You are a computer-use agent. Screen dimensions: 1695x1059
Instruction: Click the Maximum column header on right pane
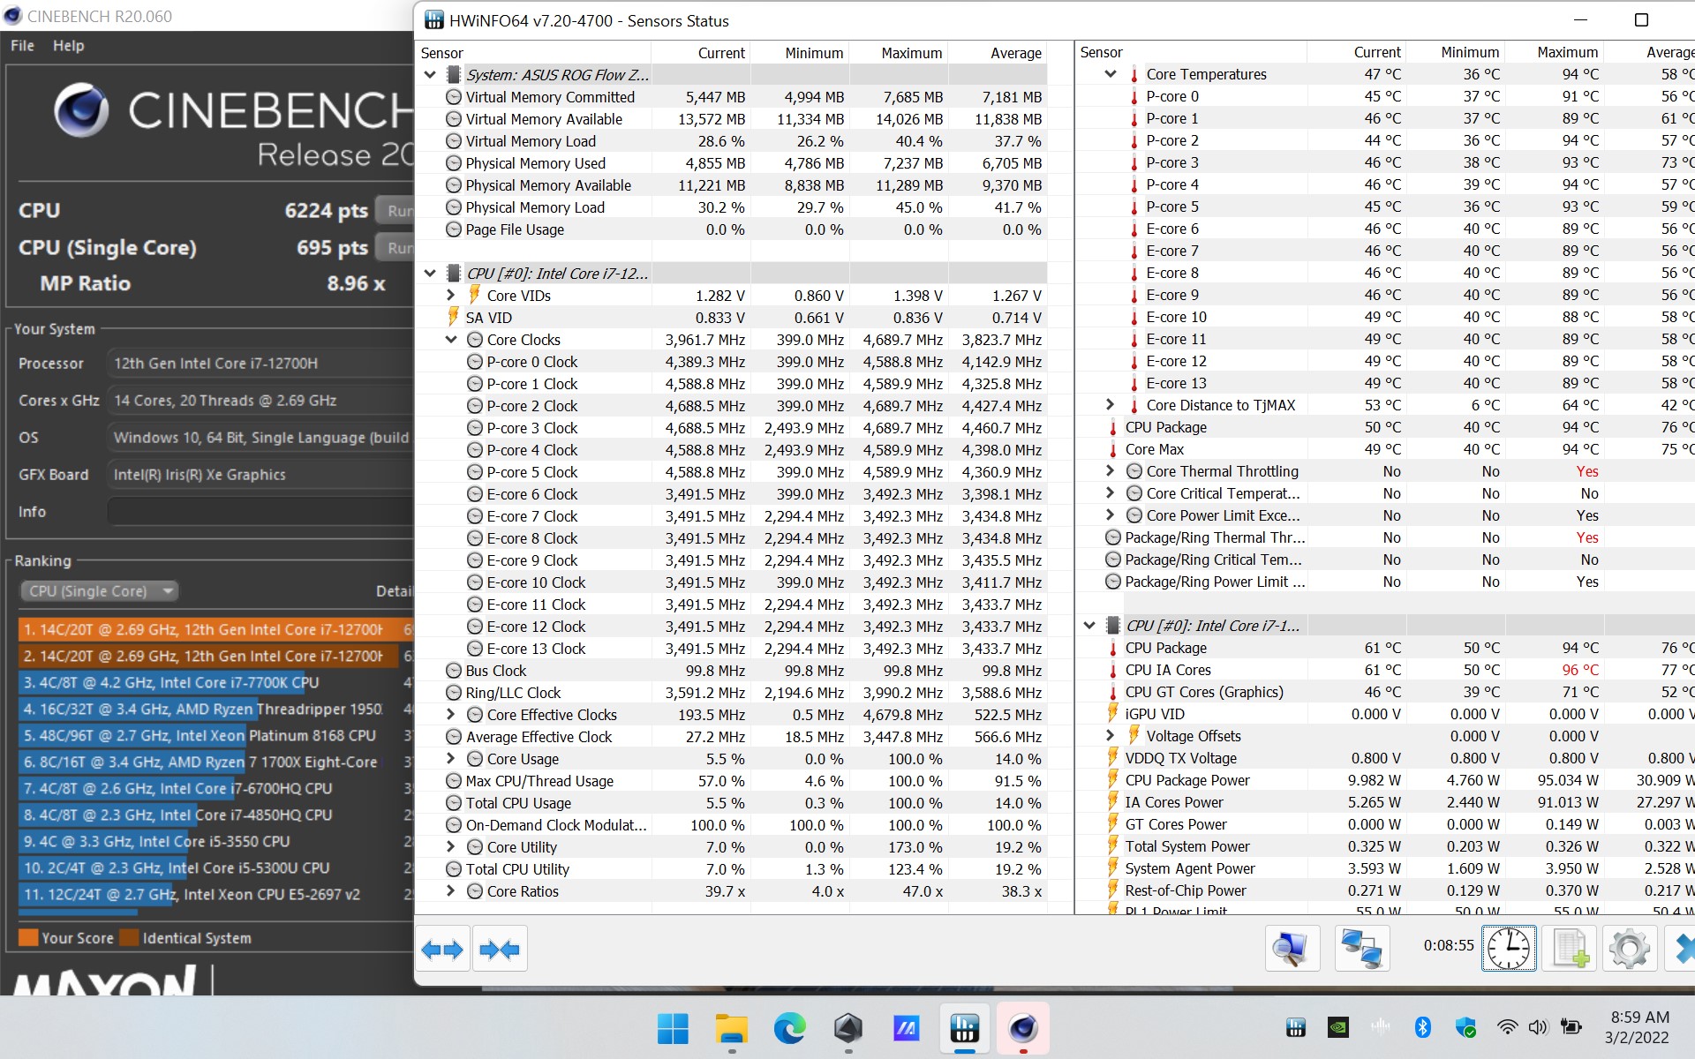(x=1567, y=52)
